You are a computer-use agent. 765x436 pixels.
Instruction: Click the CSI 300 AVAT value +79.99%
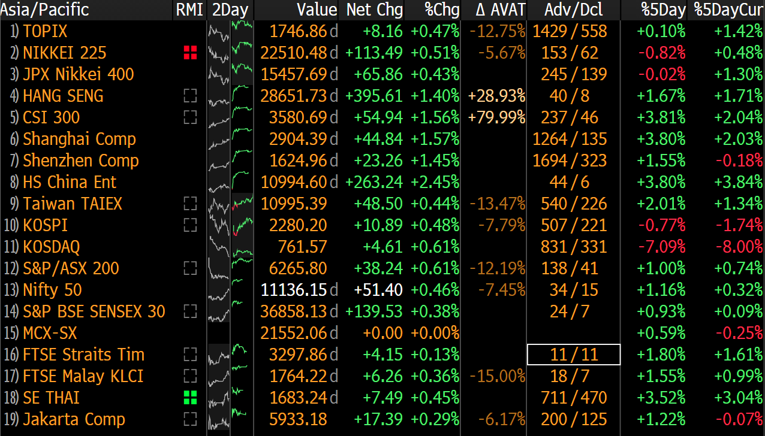click(x=497, y=117)
